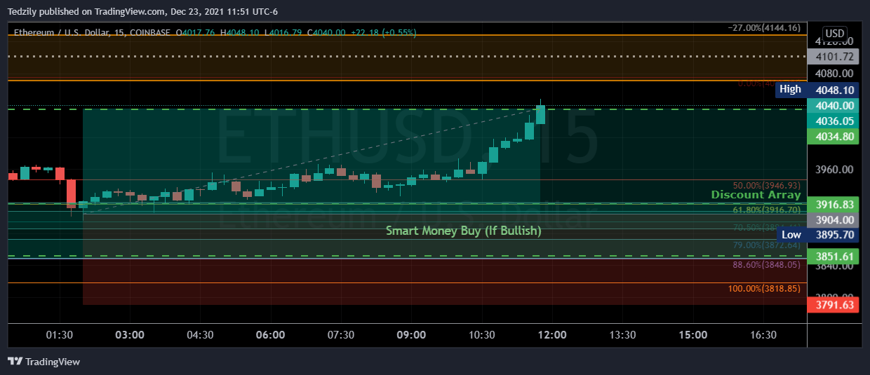
Task: Click the -27.00%(4144.16) fib level label
Action: pos(764,27)
